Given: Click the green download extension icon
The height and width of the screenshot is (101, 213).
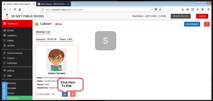Looking at the screenshot, I should tap(198, 9).
